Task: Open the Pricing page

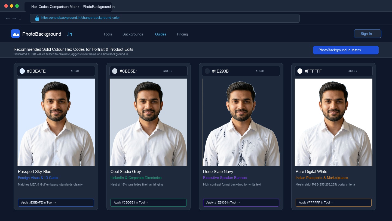Action: 182,34
